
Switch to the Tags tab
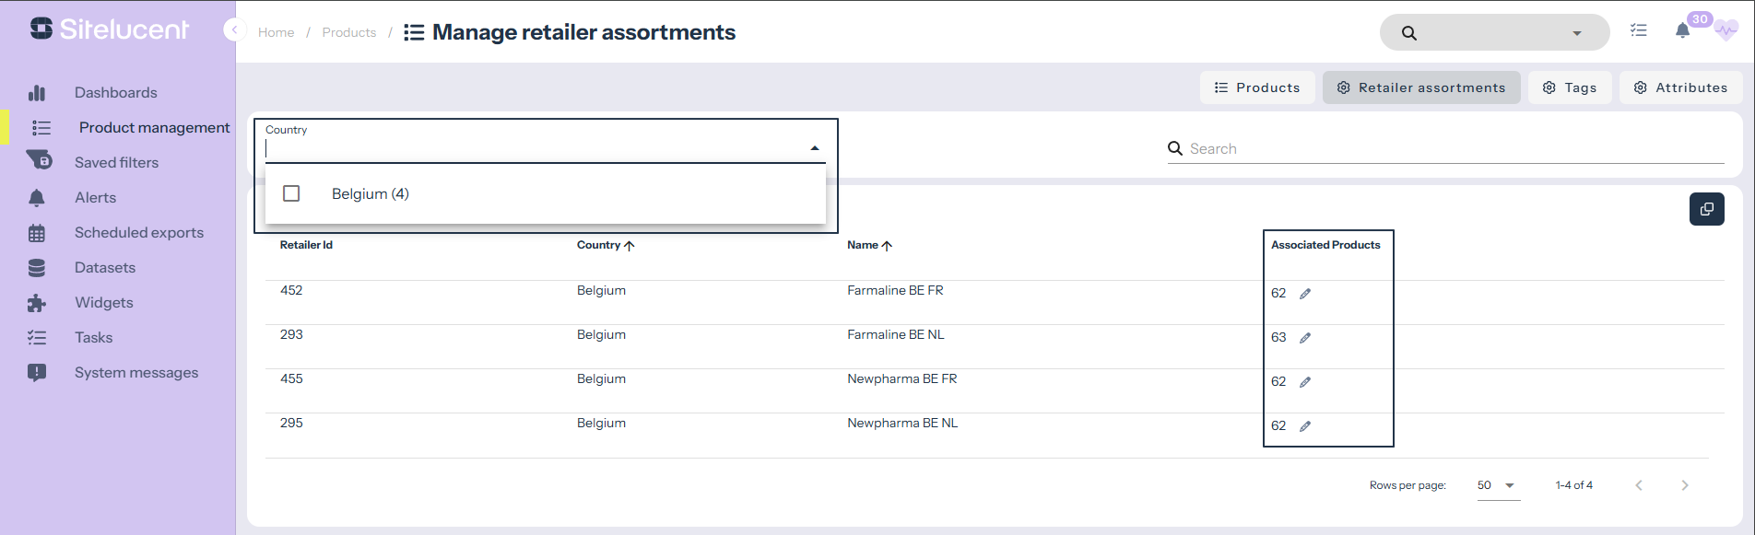click(1569, 87)
